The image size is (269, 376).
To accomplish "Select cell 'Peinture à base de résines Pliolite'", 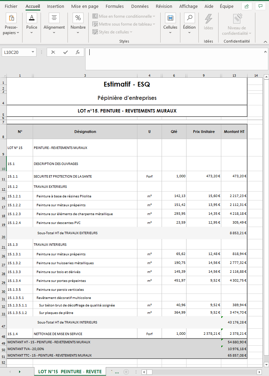I will (85, 196).
